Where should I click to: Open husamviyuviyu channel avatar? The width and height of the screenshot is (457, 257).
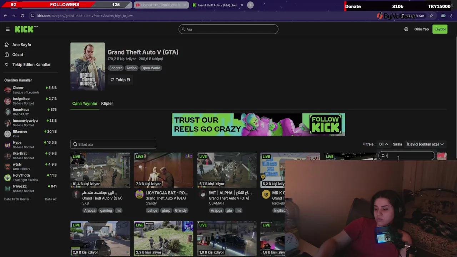[x=7, y=123]
